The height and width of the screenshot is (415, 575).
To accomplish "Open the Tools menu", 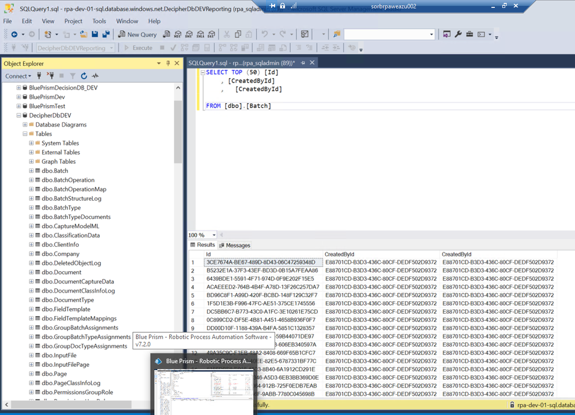I will (x=99, y=21).
